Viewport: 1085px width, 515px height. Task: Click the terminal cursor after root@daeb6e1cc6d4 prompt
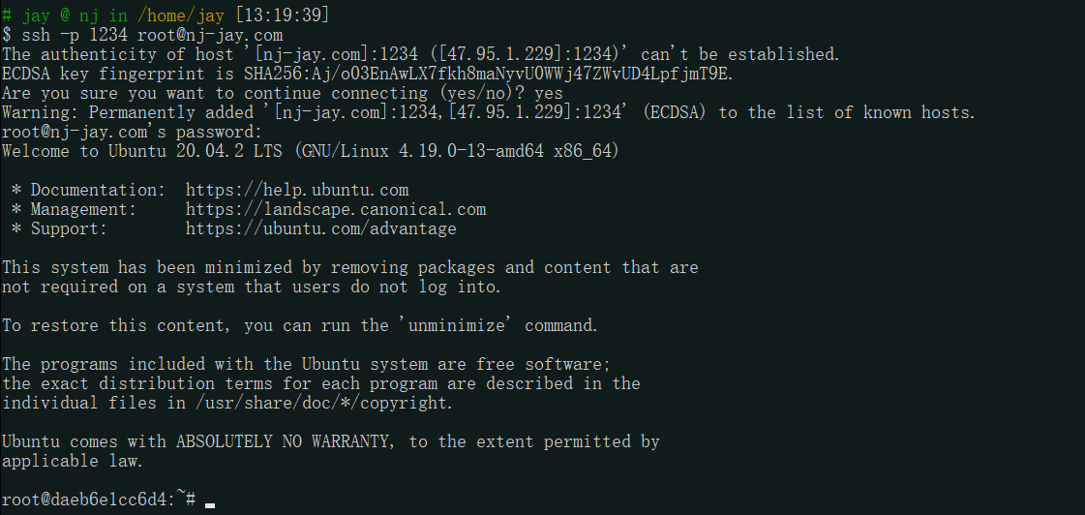click(210, 502)
